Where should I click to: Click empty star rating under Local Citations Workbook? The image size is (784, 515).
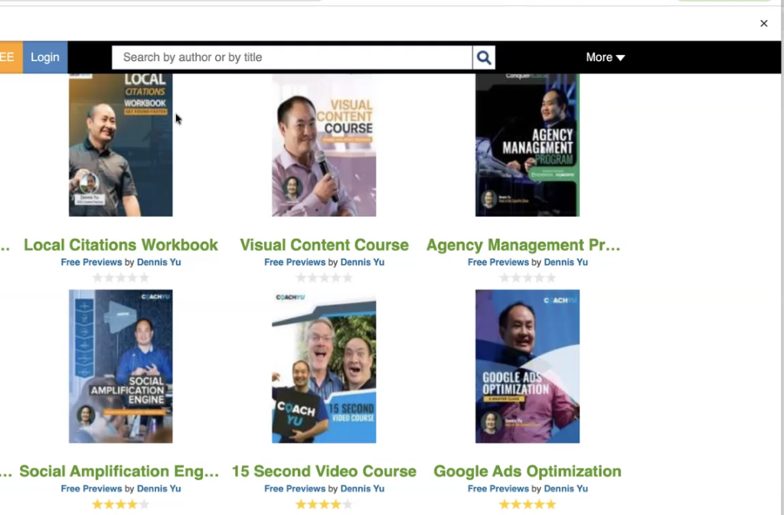point(121,278)
